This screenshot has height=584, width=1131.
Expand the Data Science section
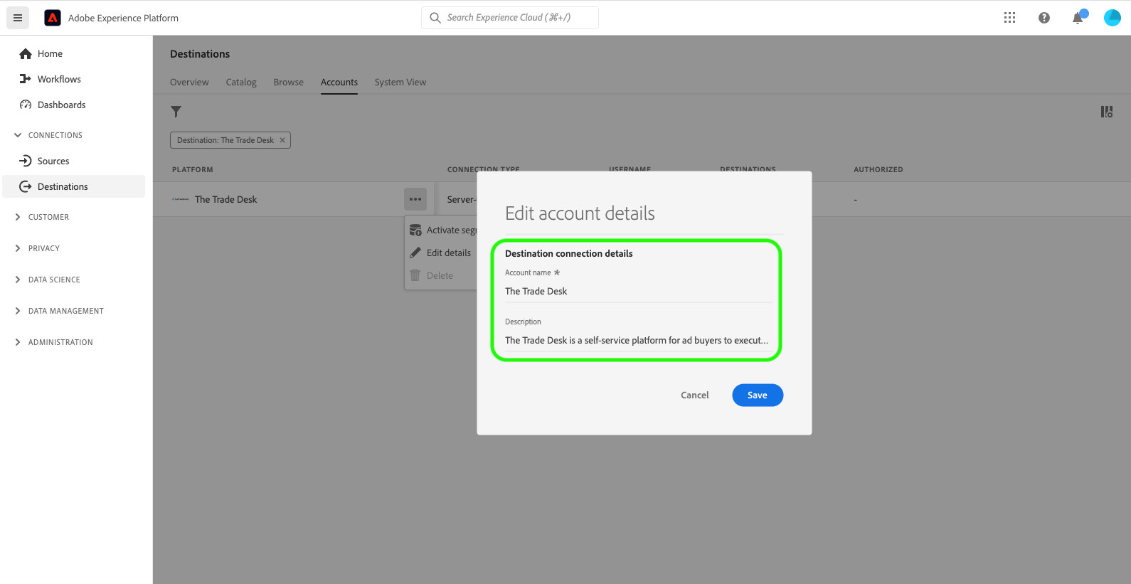click(x=18, y=280)
